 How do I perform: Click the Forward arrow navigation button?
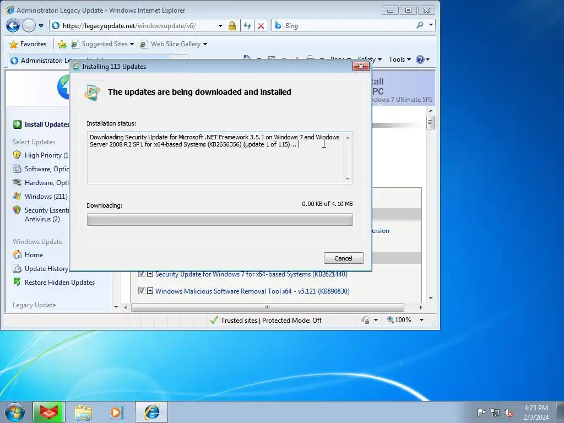29,25
